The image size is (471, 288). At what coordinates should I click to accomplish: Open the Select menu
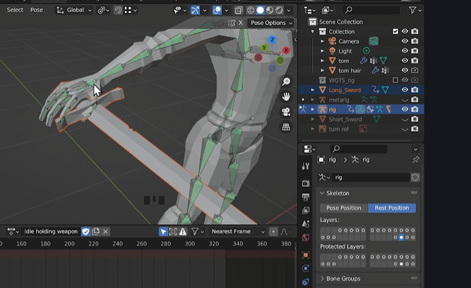coord(15,10)
